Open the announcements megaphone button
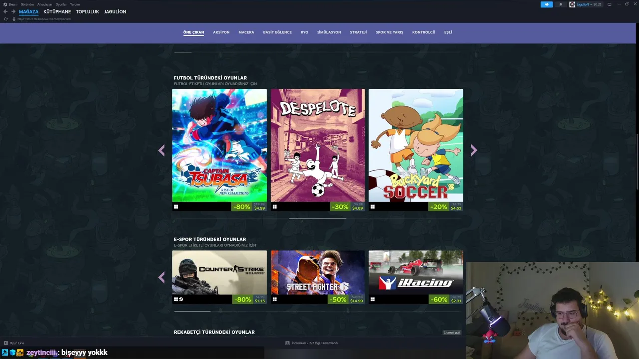The image size is (639, 359). pos(546,4)
